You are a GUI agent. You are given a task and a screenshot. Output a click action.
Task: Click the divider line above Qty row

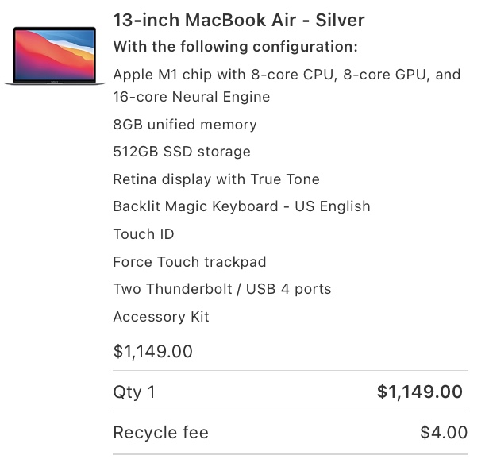click(291, 371)
